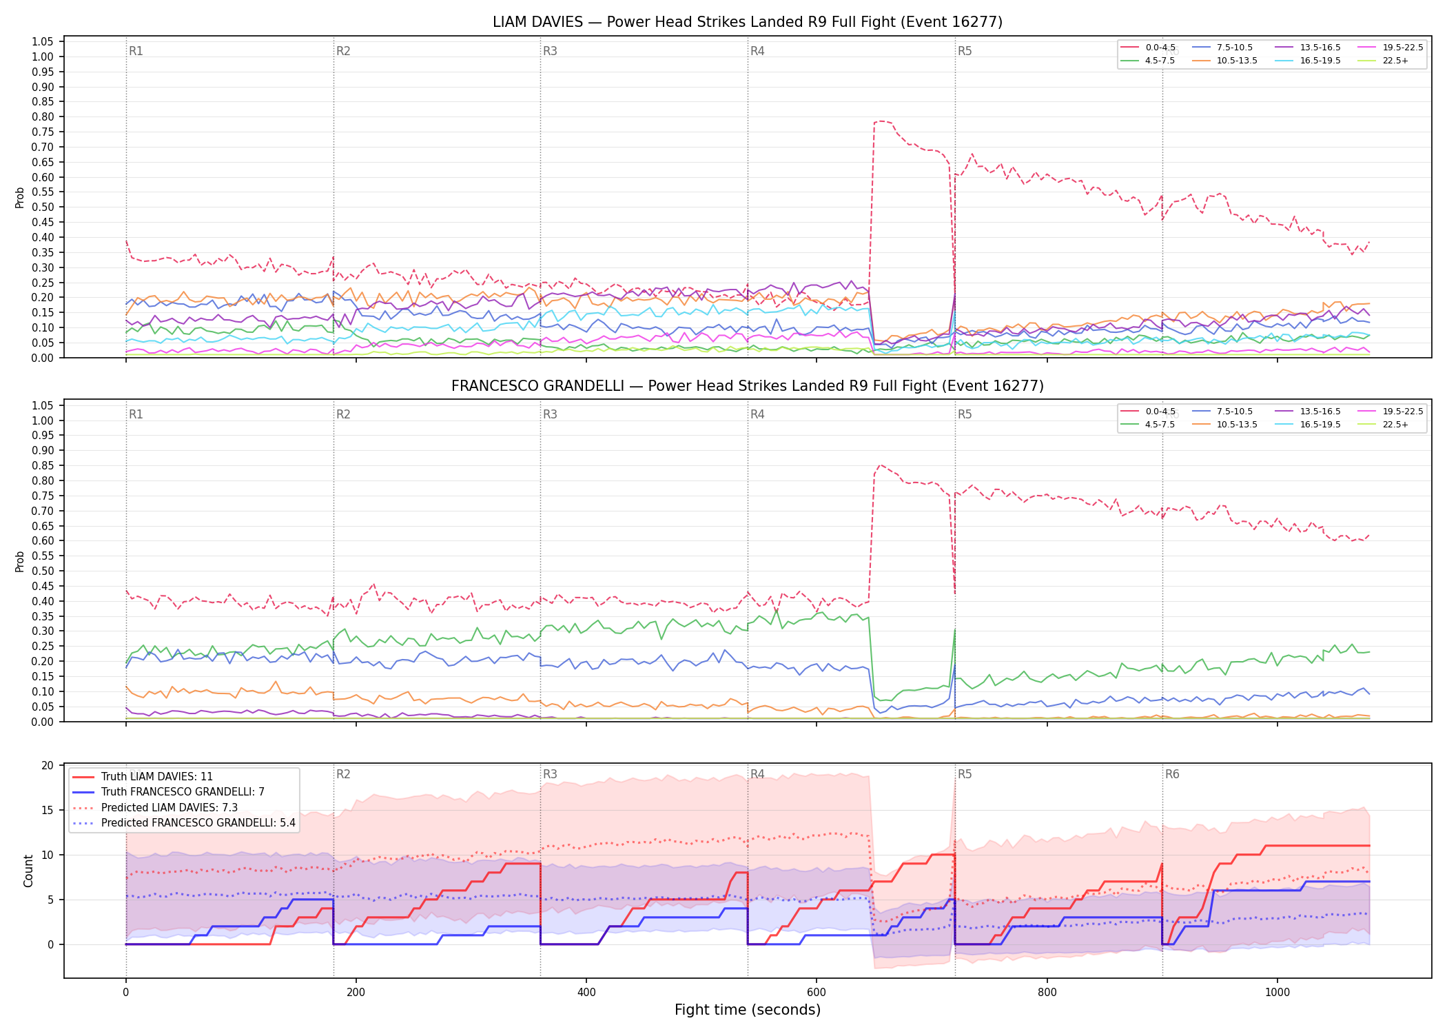This screenshot has width=1447, height=1034.
Task: Click R2 round marker in Count chart
Action: [343, 774]
